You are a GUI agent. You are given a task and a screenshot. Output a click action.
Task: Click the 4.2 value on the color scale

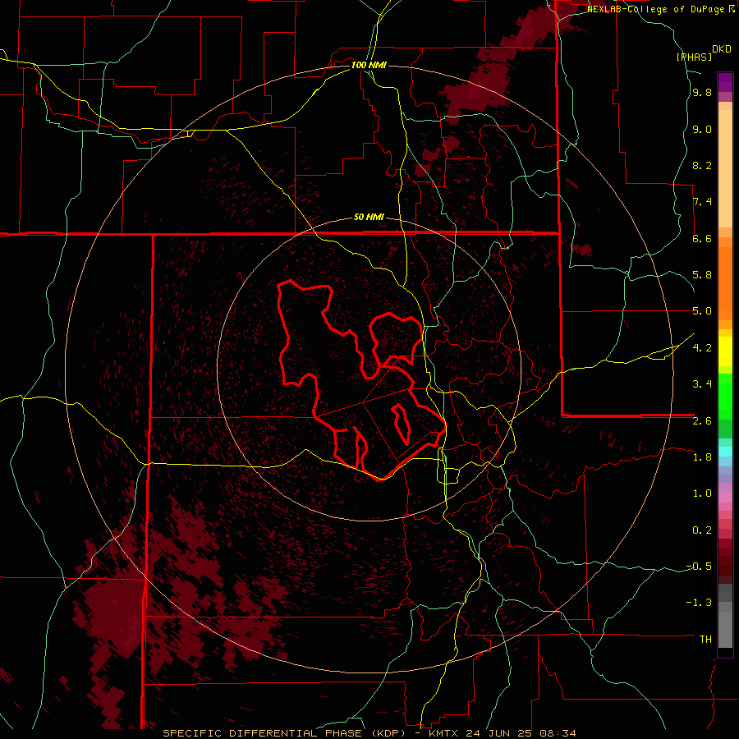tap(702, 348)
